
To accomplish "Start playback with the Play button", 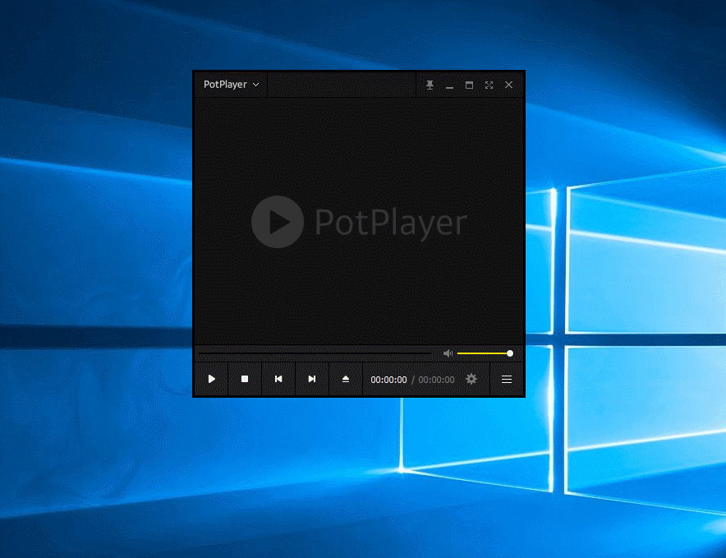I will tap(211, 379).
